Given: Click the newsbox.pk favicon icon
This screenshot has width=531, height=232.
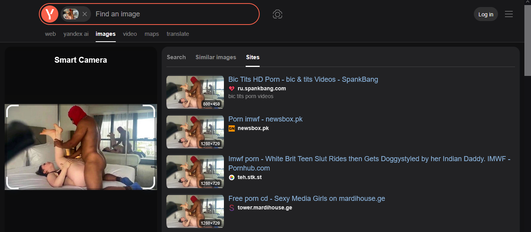Looking at the screenshot, I should [232, 128].
